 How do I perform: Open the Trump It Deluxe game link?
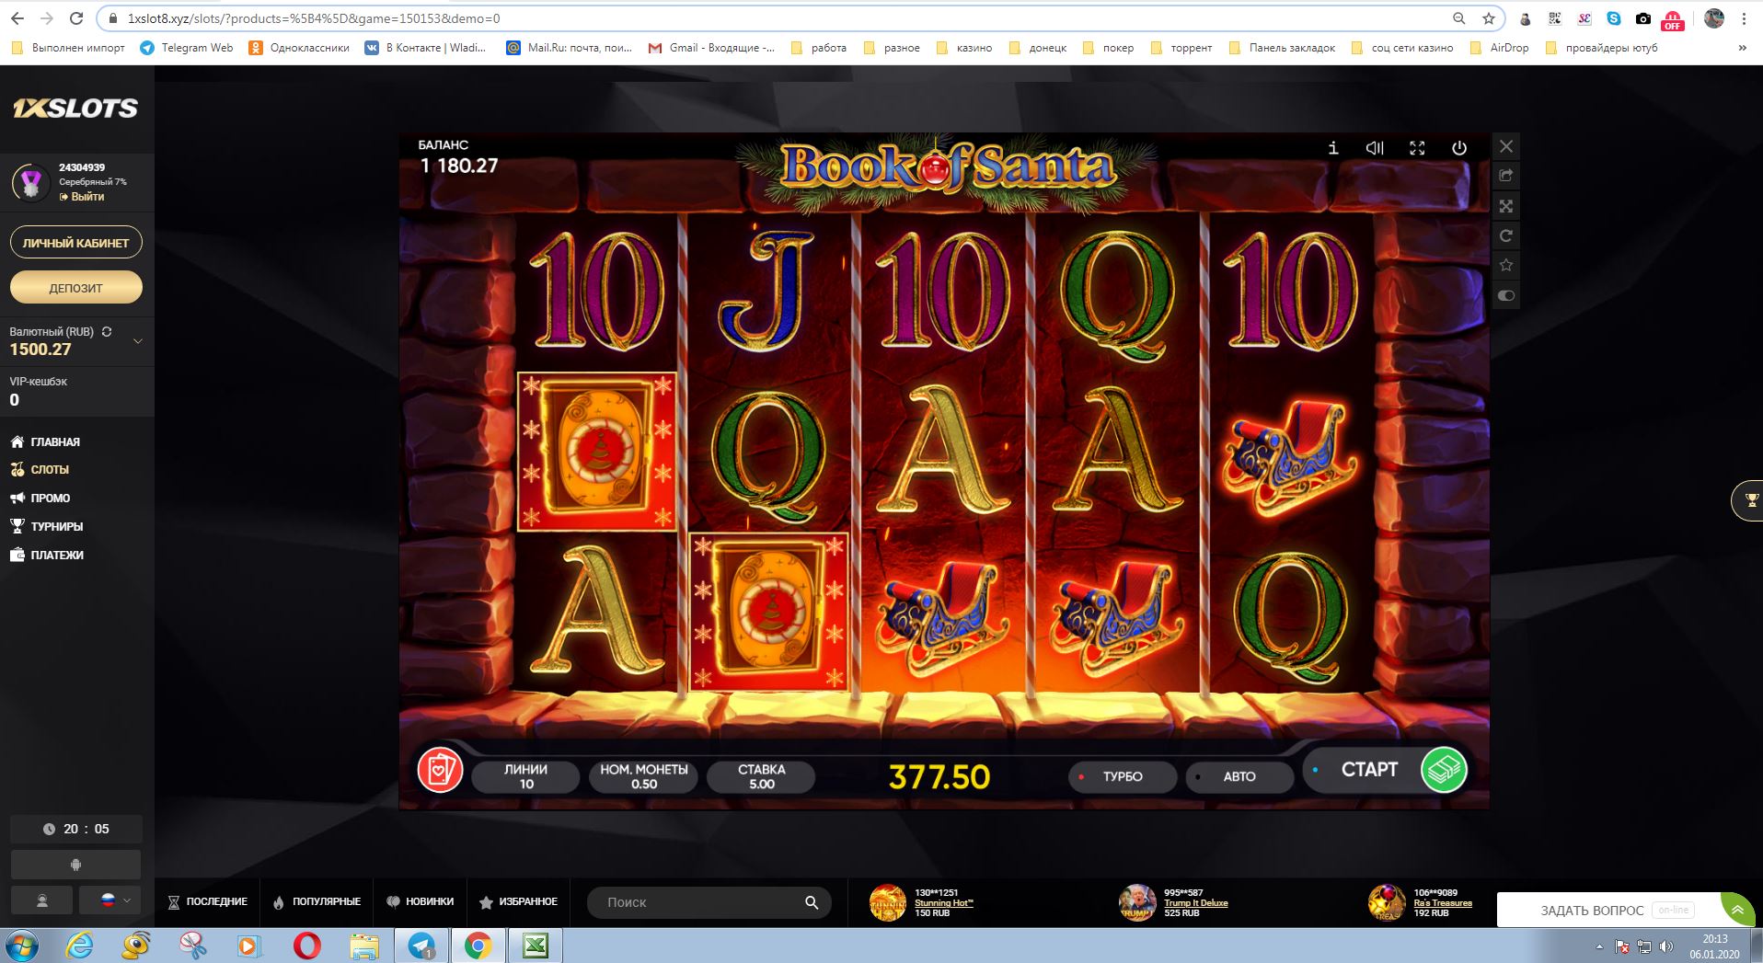pyautogui.click(x=1195, y=903)
